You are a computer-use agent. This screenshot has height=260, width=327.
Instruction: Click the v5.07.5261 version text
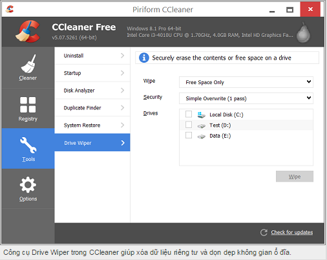[x=74, y=38]
